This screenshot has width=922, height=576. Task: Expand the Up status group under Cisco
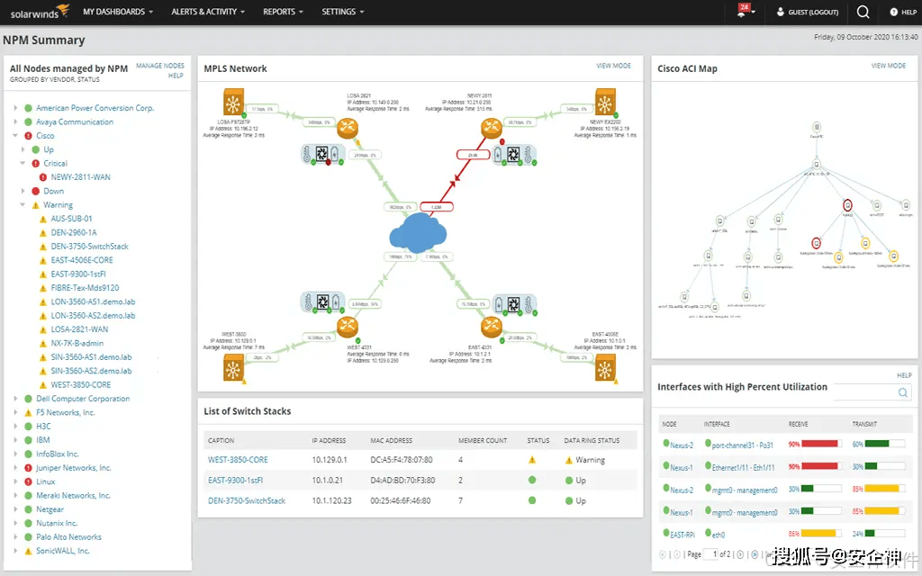tap(23, 149)
